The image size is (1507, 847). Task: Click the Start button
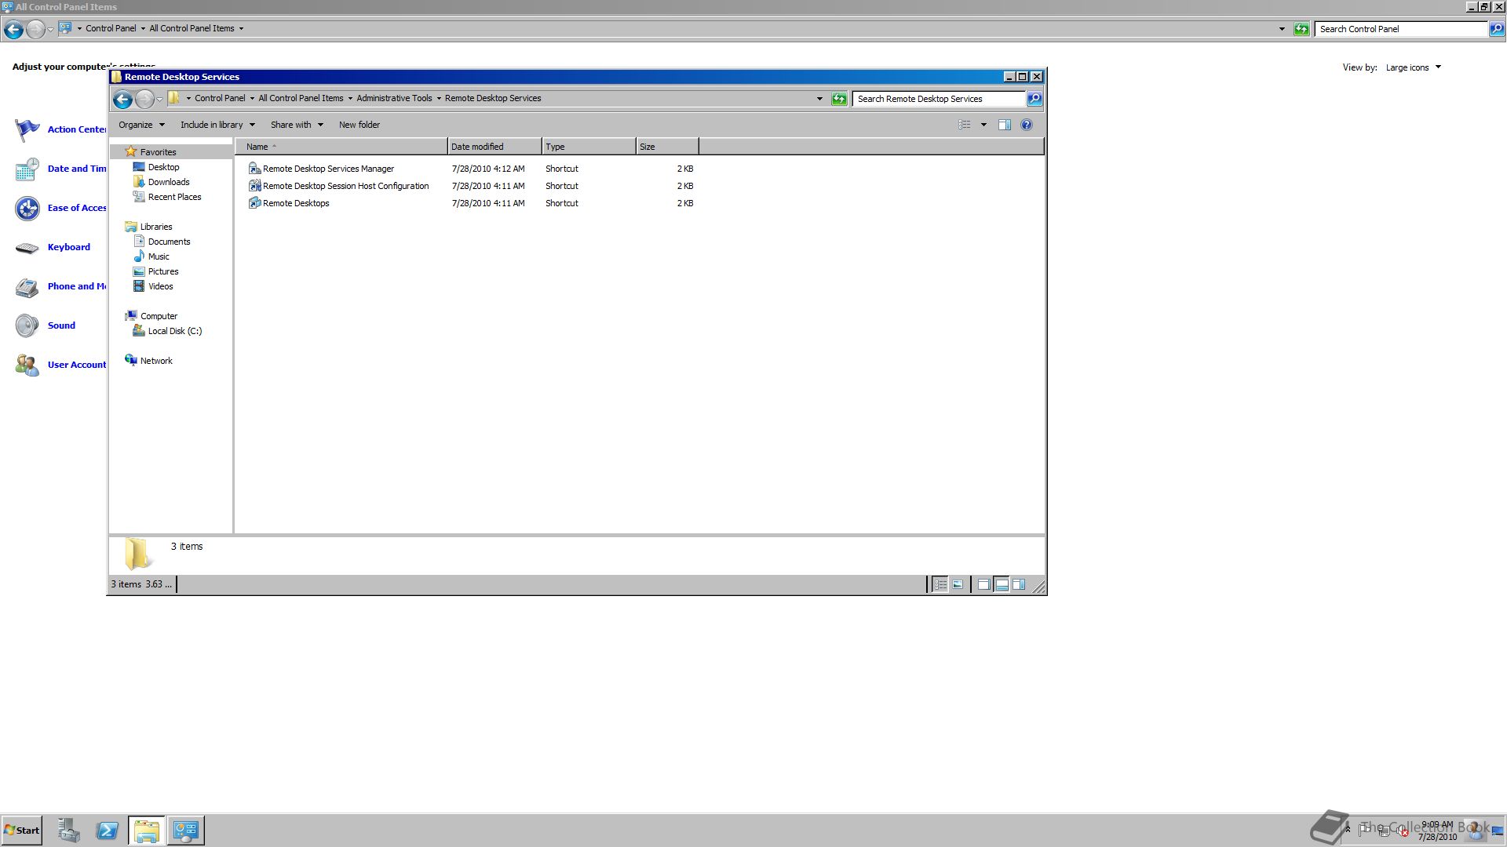point(22,831)
